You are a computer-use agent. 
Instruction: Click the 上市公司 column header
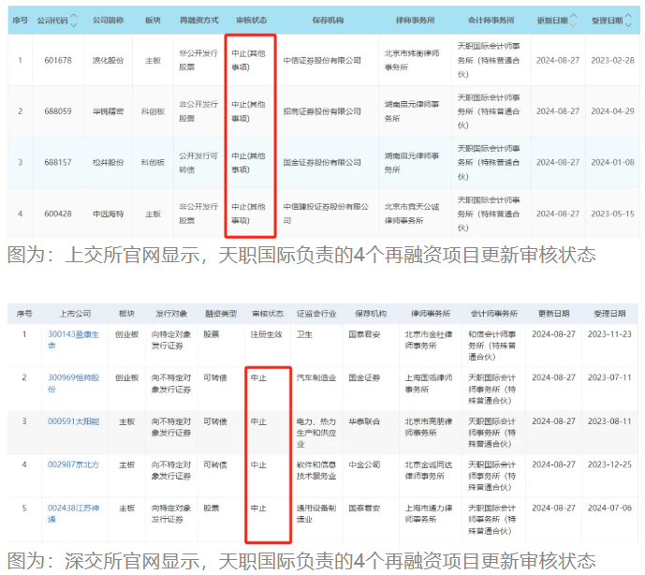click(x=75, y=314)
